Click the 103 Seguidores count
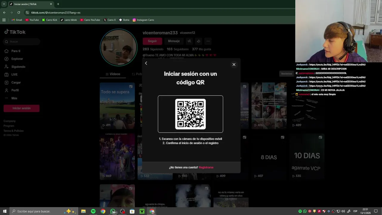The height and width of the screenshot is (215, 382). pyautogui.click(x=178, y=49)
